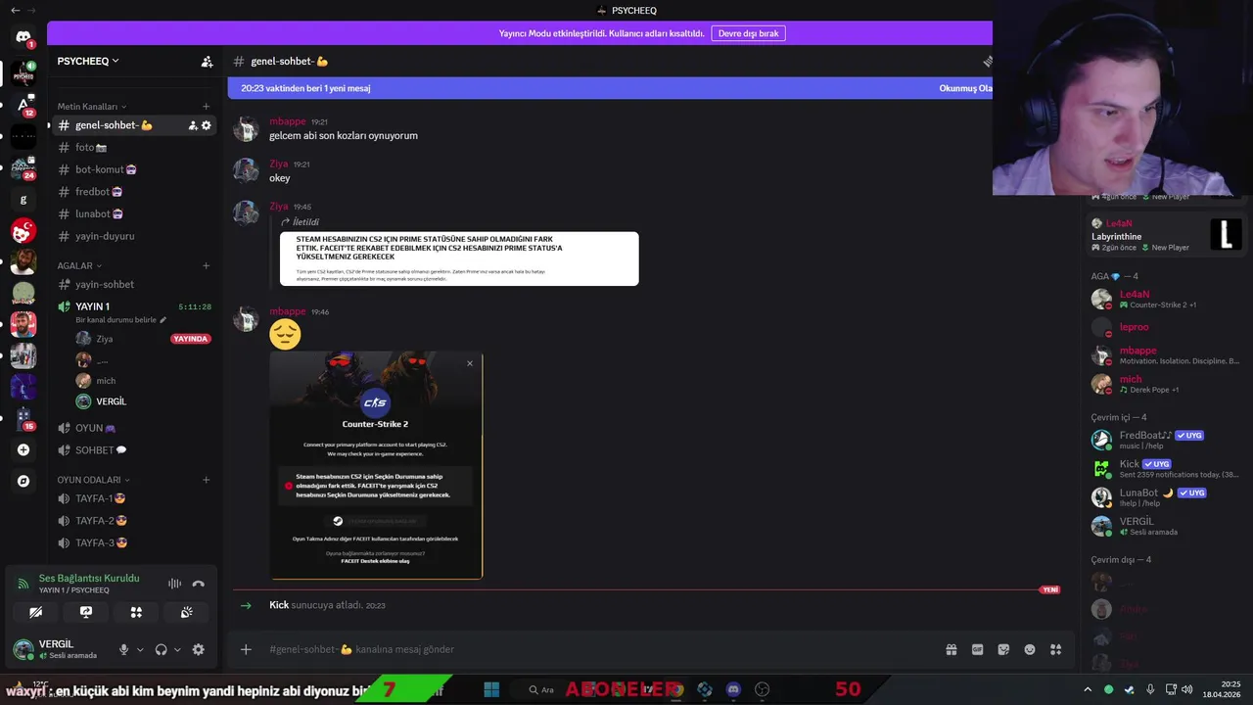
Task: Open mich user in voice channel
Action: click(143, 380)
